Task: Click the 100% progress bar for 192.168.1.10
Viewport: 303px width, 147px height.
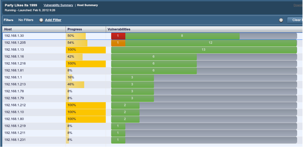Action: click(86, 112)
